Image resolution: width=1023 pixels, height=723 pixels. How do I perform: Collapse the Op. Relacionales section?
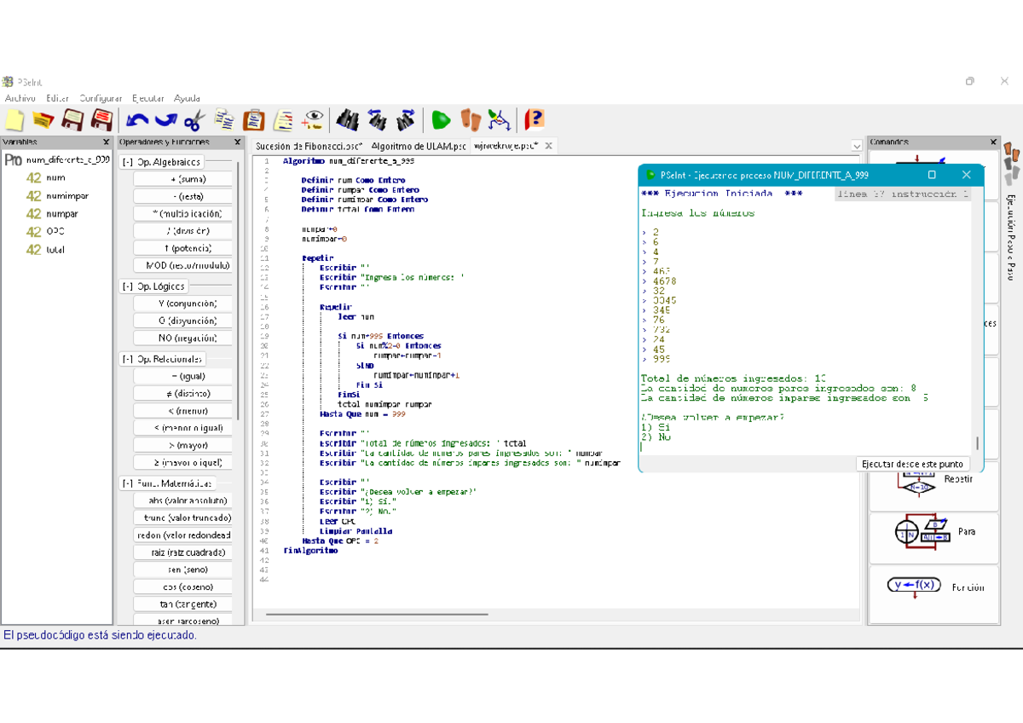(x=128, y=360)
